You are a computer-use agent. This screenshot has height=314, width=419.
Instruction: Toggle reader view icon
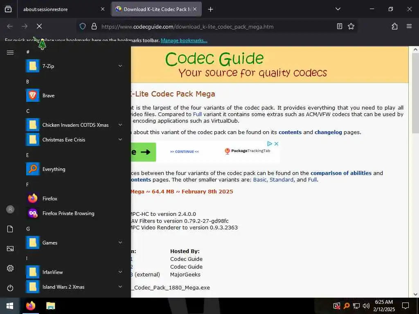339,26
